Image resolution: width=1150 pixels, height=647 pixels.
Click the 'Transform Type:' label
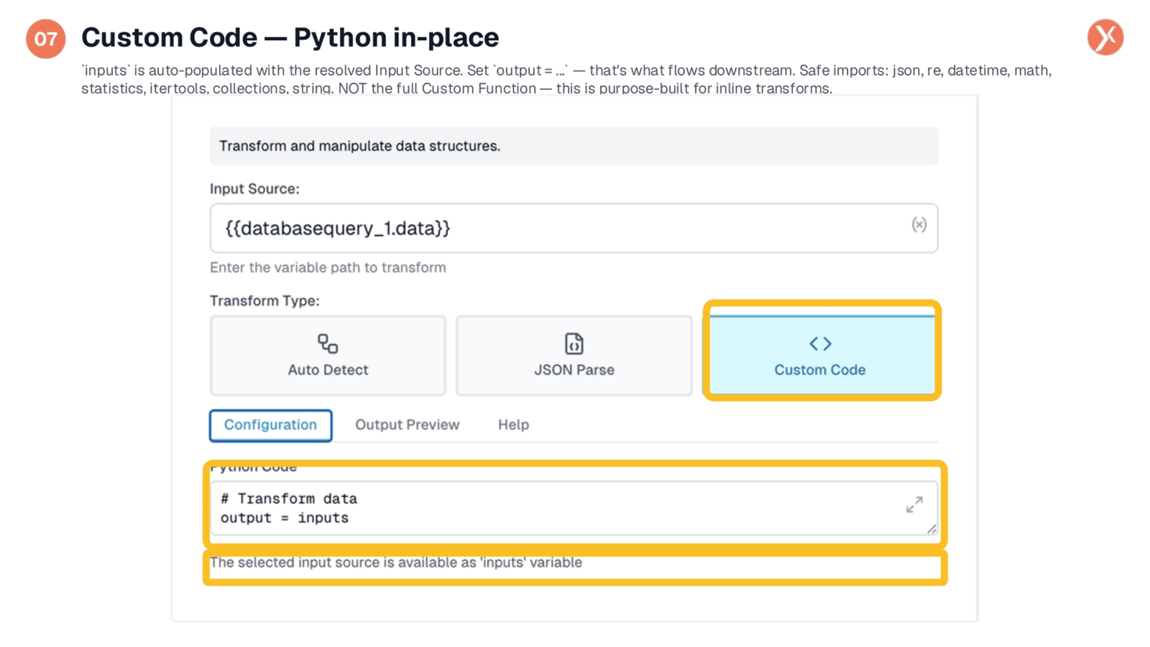pos(264,301)
